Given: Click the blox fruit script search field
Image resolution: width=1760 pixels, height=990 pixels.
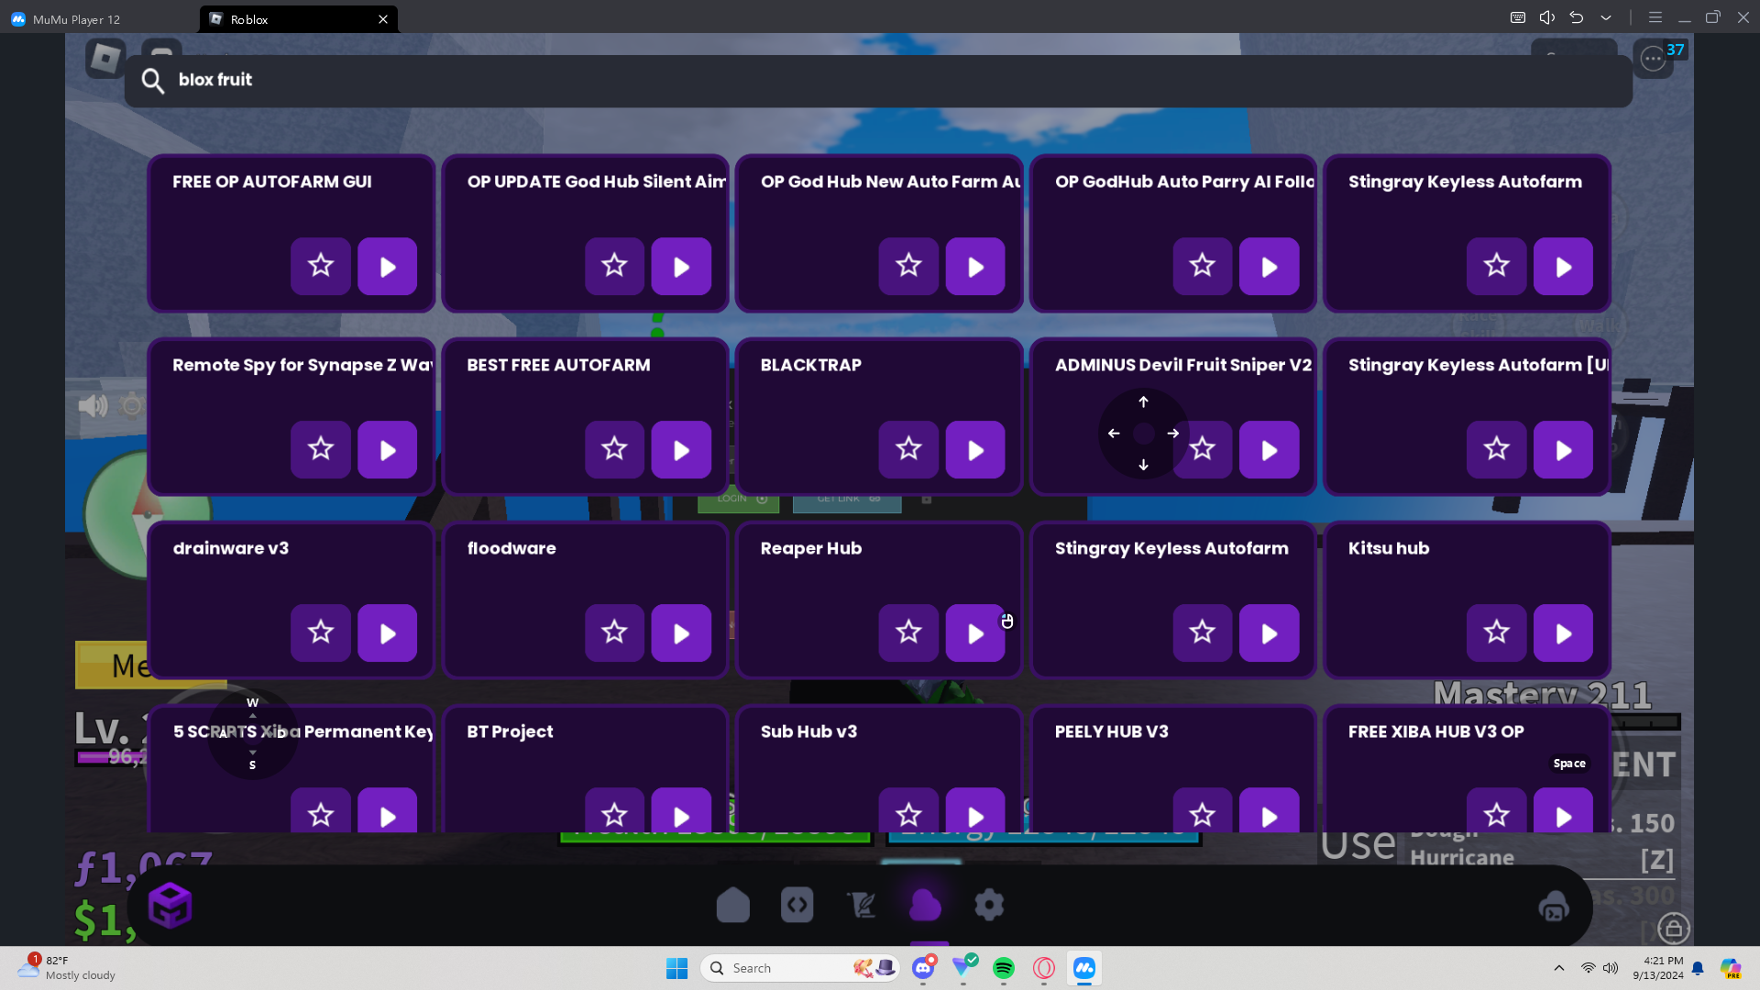Looking at the screenshot, I should coord(878,81).
